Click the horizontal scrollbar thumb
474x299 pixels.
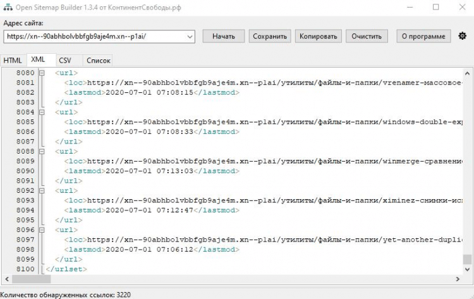click(32, 279)
